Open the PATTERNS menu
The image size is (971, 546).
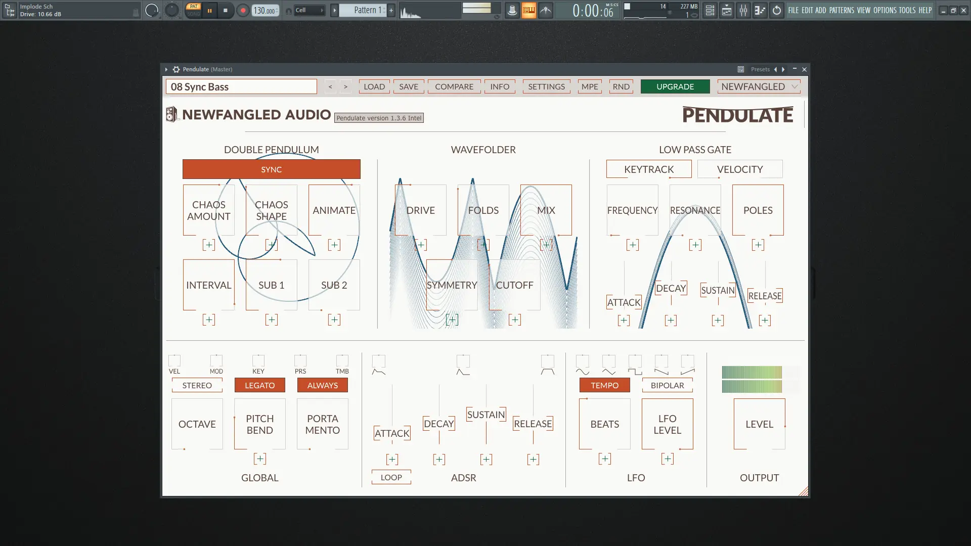click(842, 10)
